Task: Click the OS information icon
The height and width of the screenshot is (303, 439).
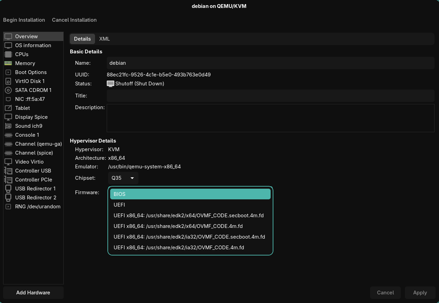Action: click(8, 45)
